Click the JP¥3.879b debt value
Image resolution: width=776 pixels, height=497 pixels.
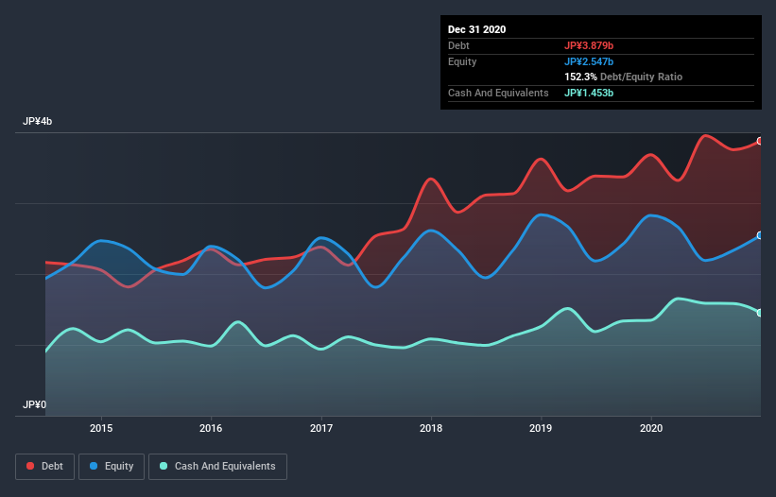click(589, 45)
